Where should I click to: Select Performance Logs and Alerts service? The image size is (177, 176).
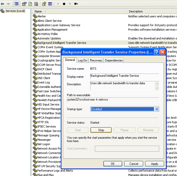pyautogui.click(x=55, y=171)
